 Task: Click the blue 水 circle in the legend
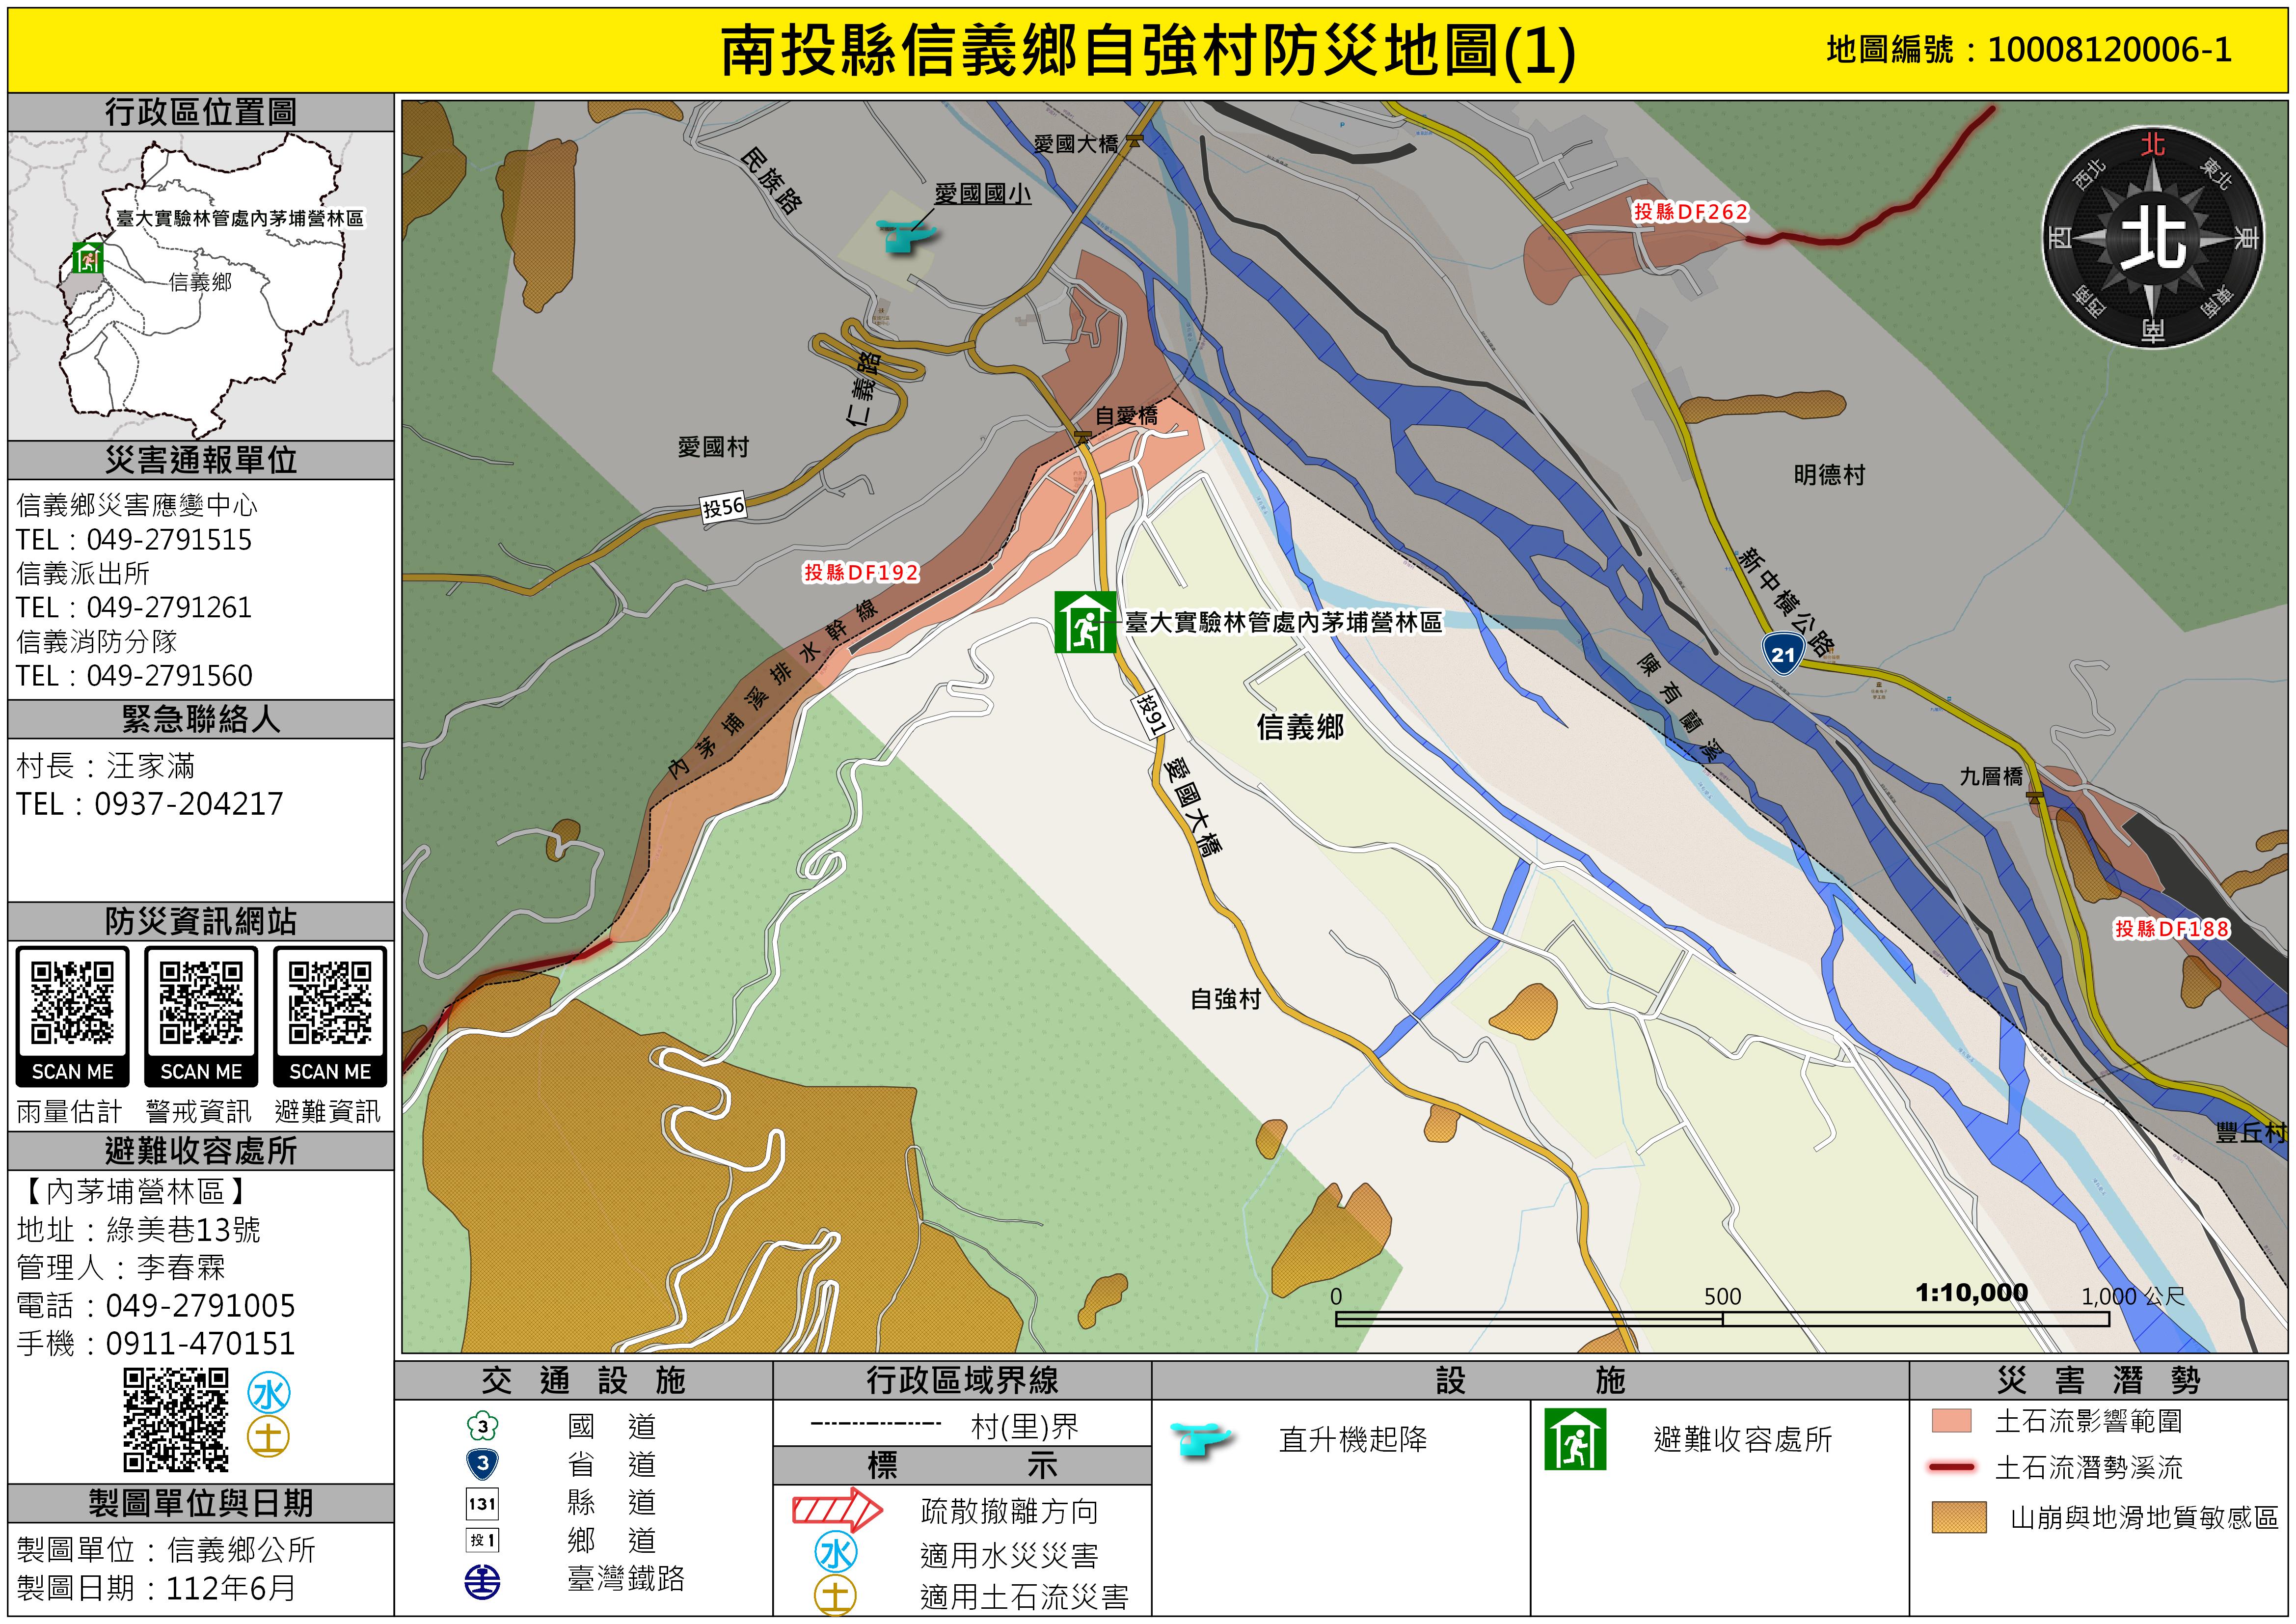coord(836,1553)
